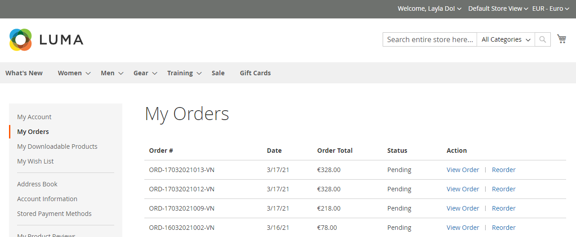Open the Gift Cards page
Image resolution: width=576 pixels, height=237 pixels.
pyautogui.click(x=255, y=73)
